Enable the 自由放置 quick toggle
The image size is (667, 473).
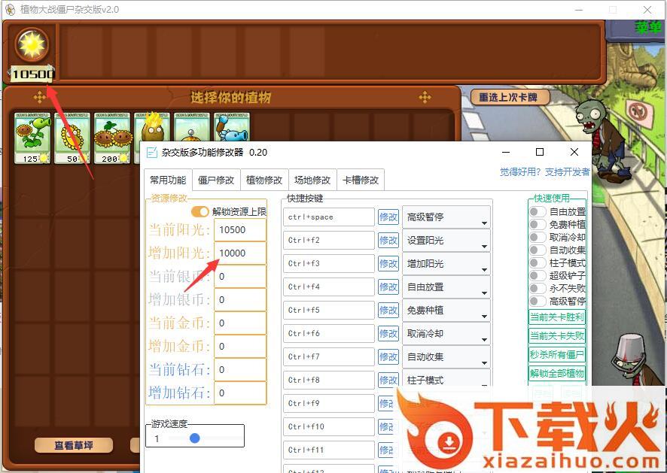[538, 212]
